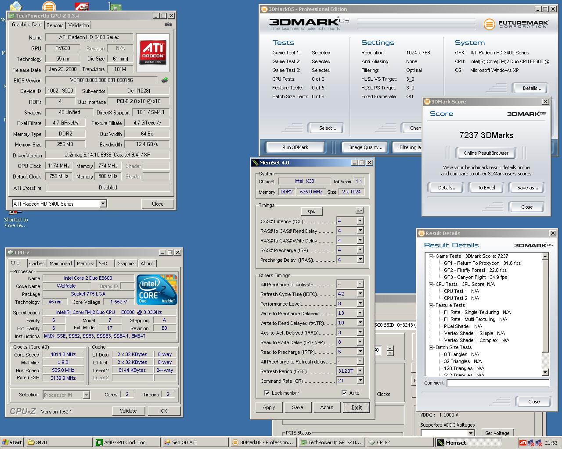Viewport: 562px width, 449px height.
Task: Select GT1 - Return To Proxycon result row
Action: pyautogui.click(x=482, y=263)
